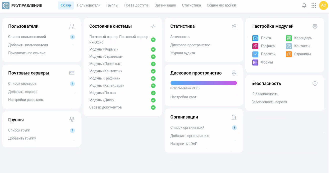Open Настройки рассылок link
The height and width of the screenshot is (173, 329).
coord(26,100)
